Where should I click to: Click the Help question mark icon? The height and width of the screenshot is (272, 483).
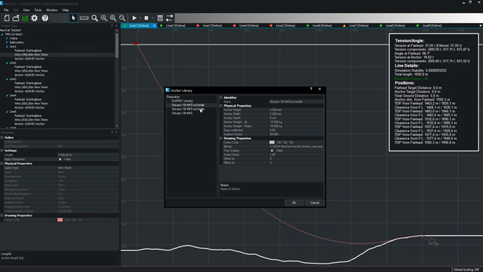[x=45, y=18]
